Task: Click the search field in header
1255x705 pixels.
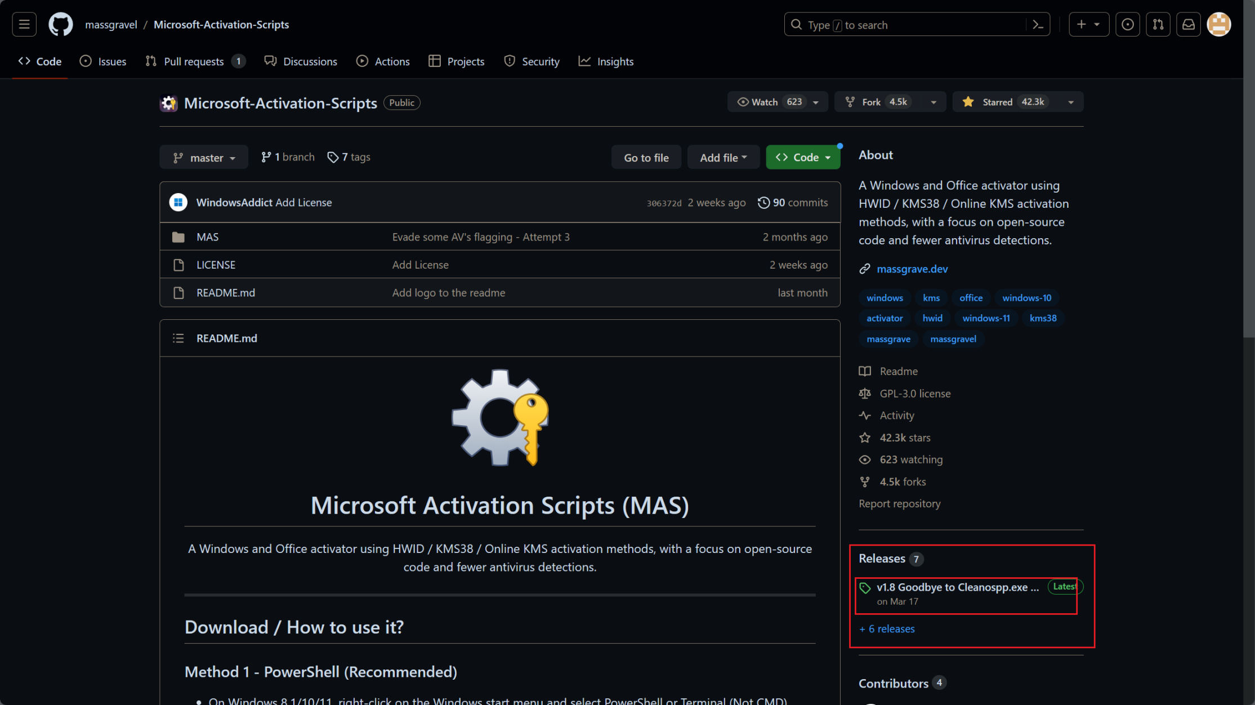Action: pos(917,25)
